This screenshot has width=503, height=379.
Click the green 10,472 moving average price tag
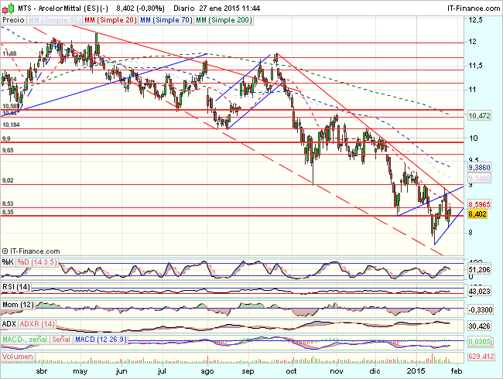[481, 114]
